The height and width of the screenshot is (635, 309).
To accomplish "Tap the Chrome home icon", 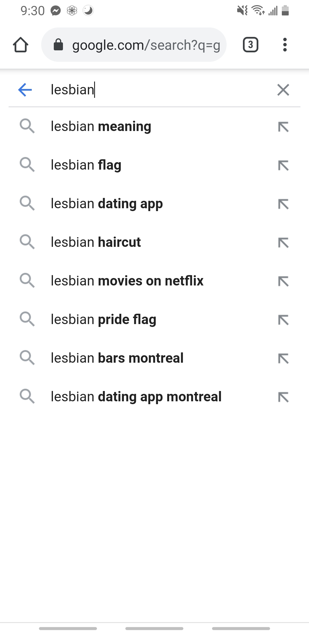I will (x=21, y=45).
